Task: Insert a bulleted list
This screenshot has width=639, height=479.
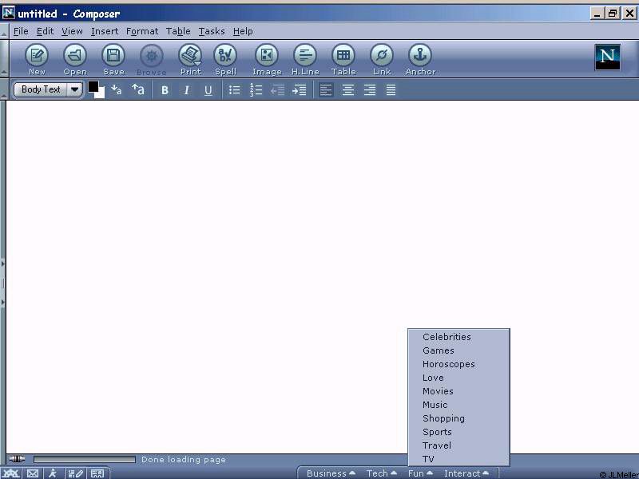Action: (x=234, y=89)
